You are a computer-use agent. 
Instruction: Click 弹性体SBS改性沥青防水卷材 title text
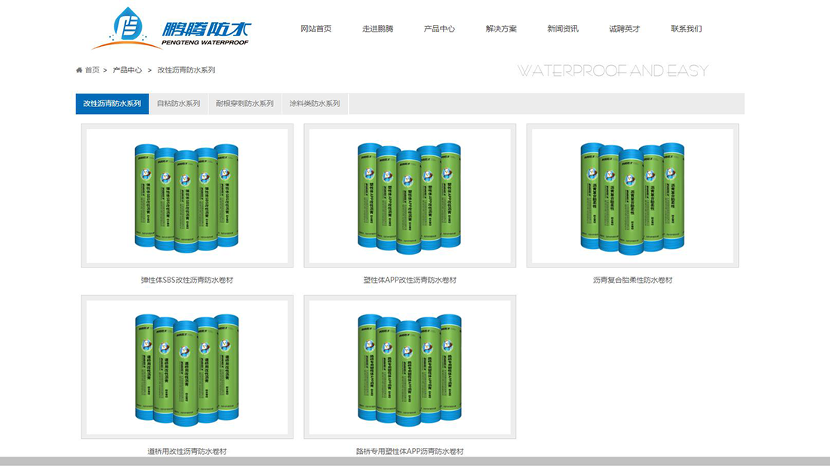(x=187, y=281)
